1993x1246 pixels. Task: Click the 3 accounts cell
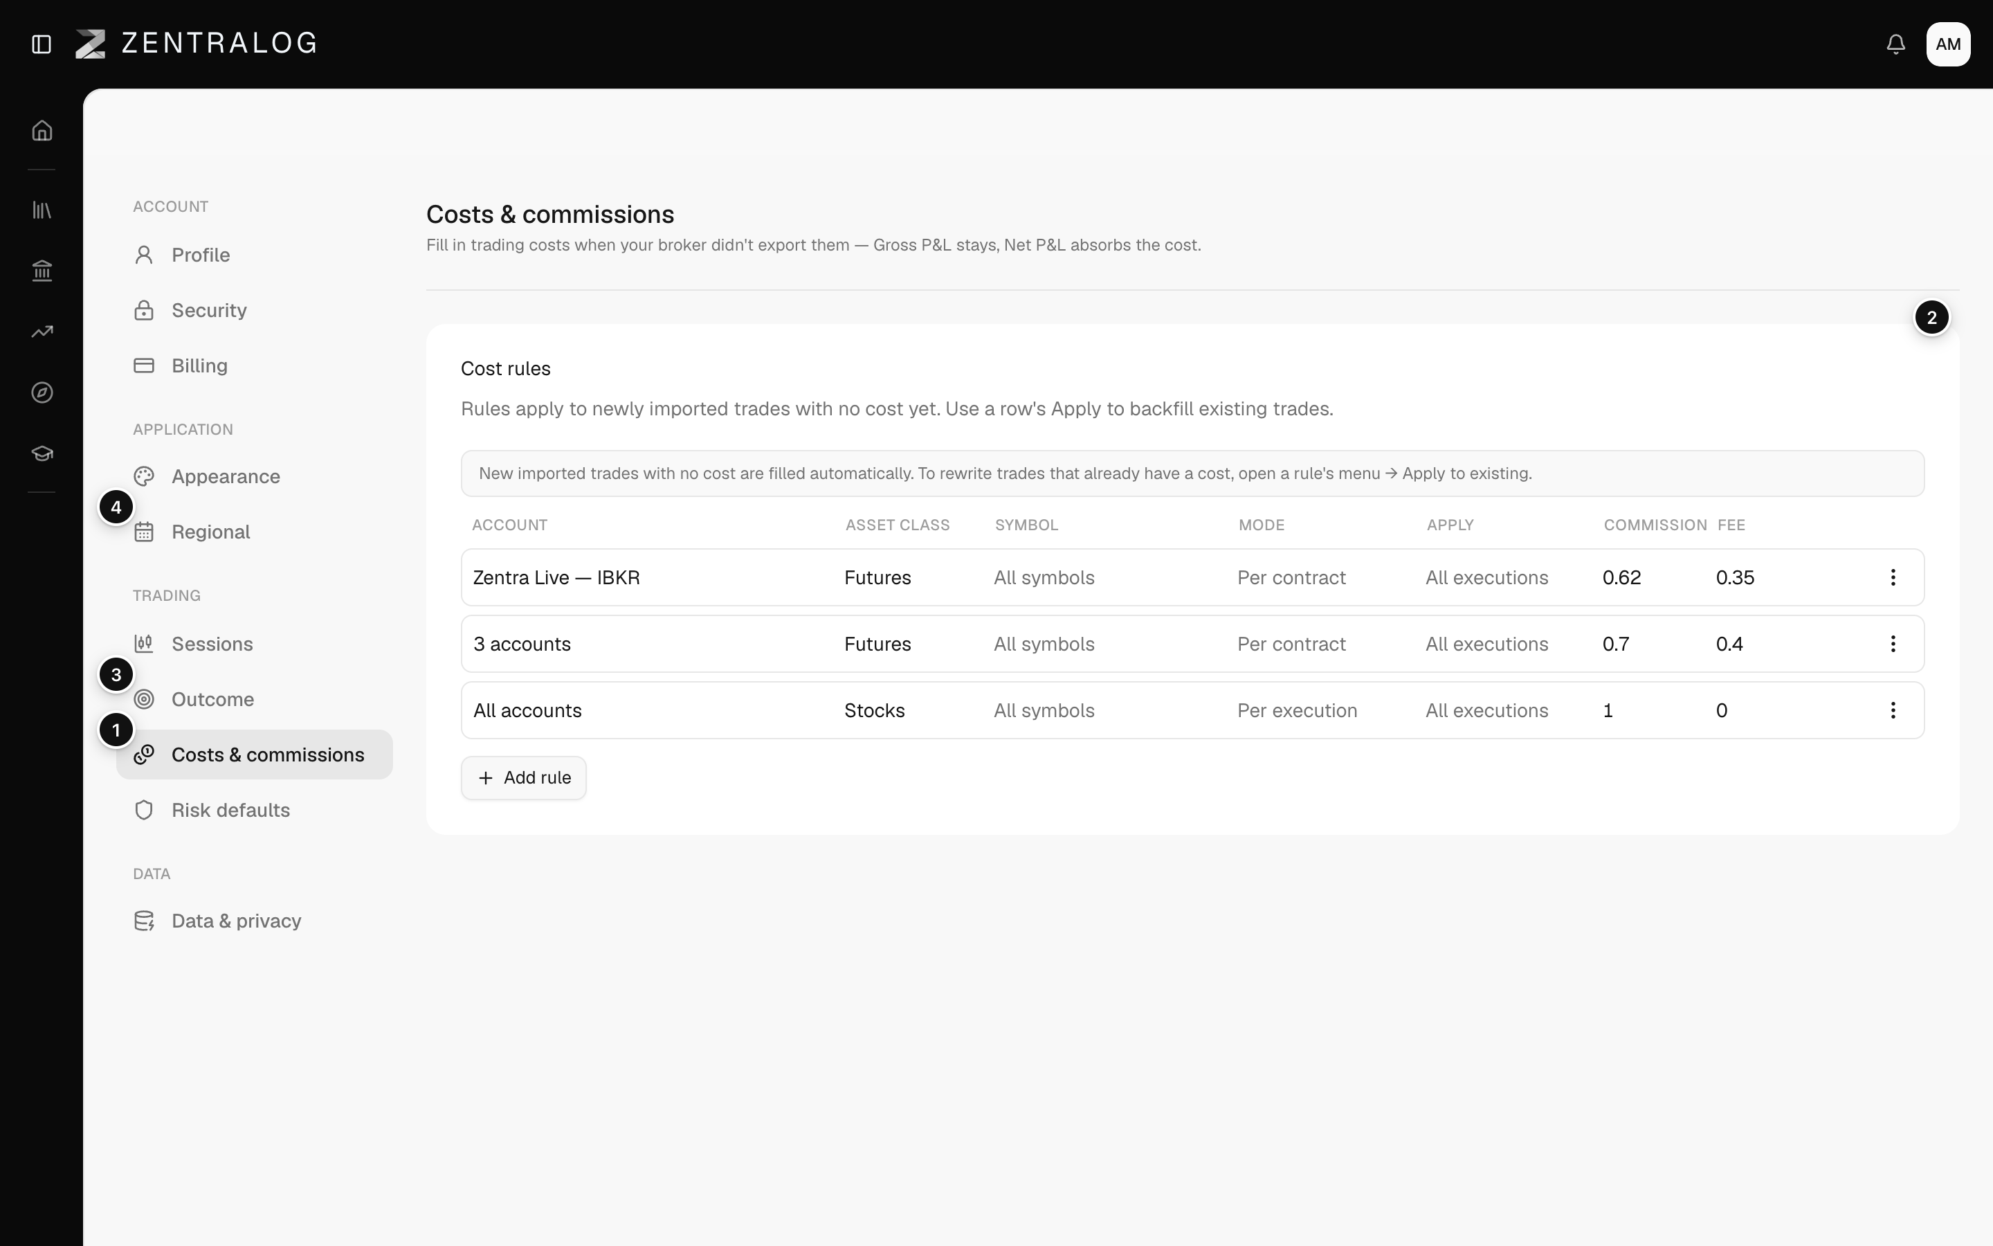click(522, 644)
